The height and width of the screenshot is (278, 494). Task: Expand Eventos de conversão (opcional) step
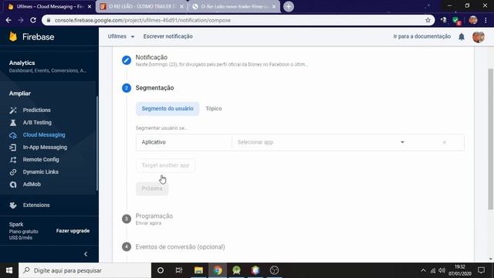point(180,247)
